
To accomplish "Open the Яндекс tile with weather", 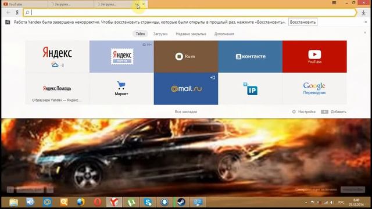I will (x=57, y=56).
